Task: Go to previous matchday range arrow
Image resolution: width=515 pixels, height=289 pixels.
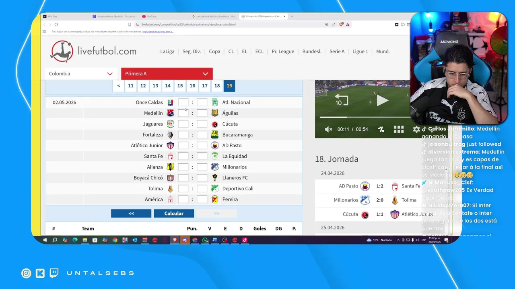Action: point(118,85)
